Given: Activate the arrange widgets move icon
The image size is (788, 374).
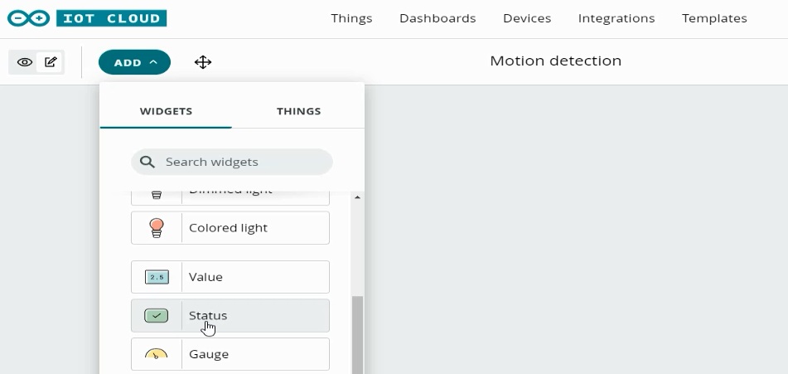Looking at the screenshot, I should [203, 62].
